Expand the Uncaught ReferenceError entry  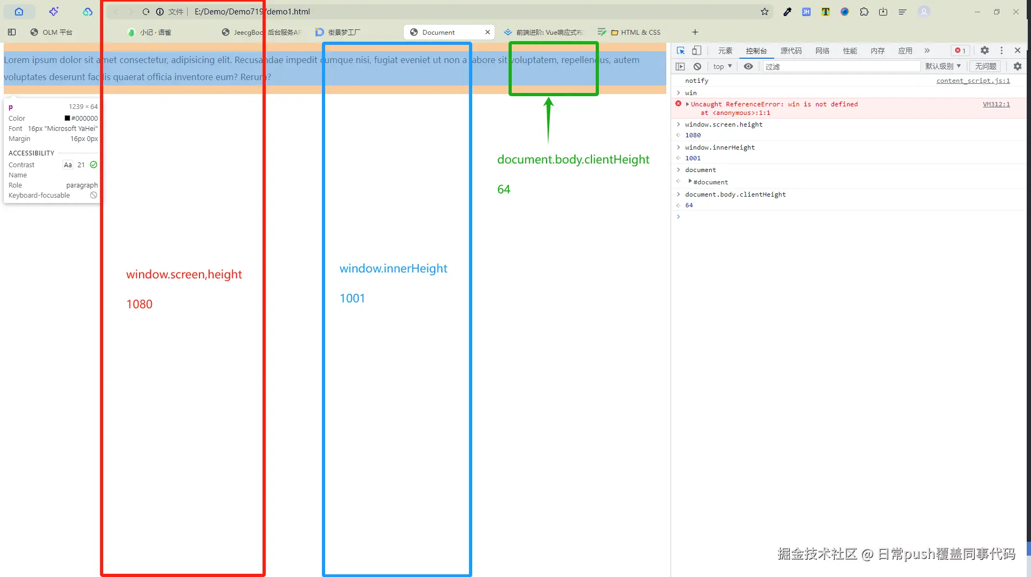click(687, 104)
